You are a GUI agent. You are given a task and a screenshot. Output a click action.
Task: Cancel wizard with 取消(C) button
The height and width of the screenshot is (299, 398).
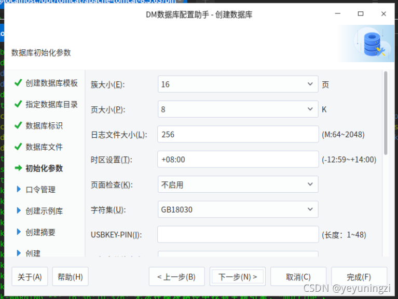coord(298,277)
